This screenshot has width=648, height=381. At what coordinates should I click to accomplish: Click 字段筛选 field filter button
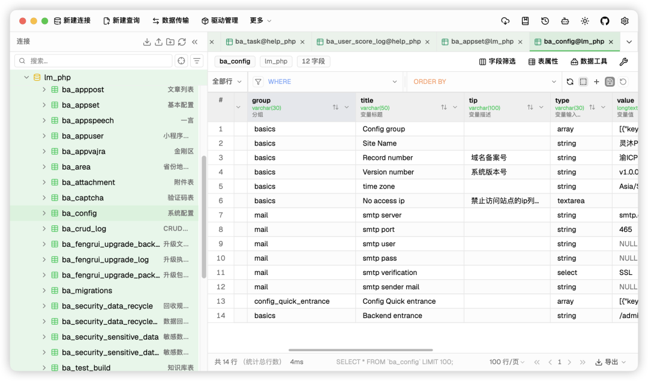(497, 62)
